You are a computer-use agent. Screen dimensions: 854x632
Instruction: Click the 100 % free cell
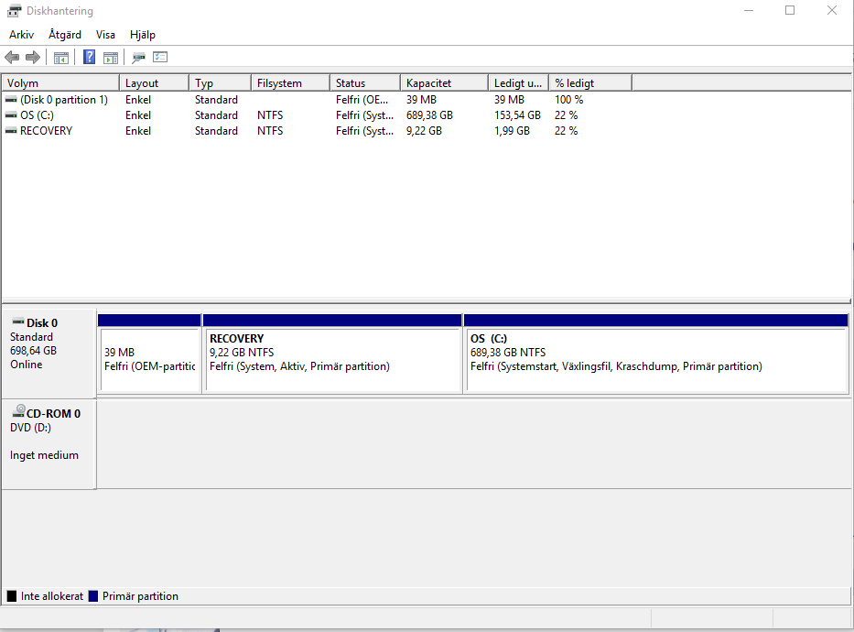point(568,100)
